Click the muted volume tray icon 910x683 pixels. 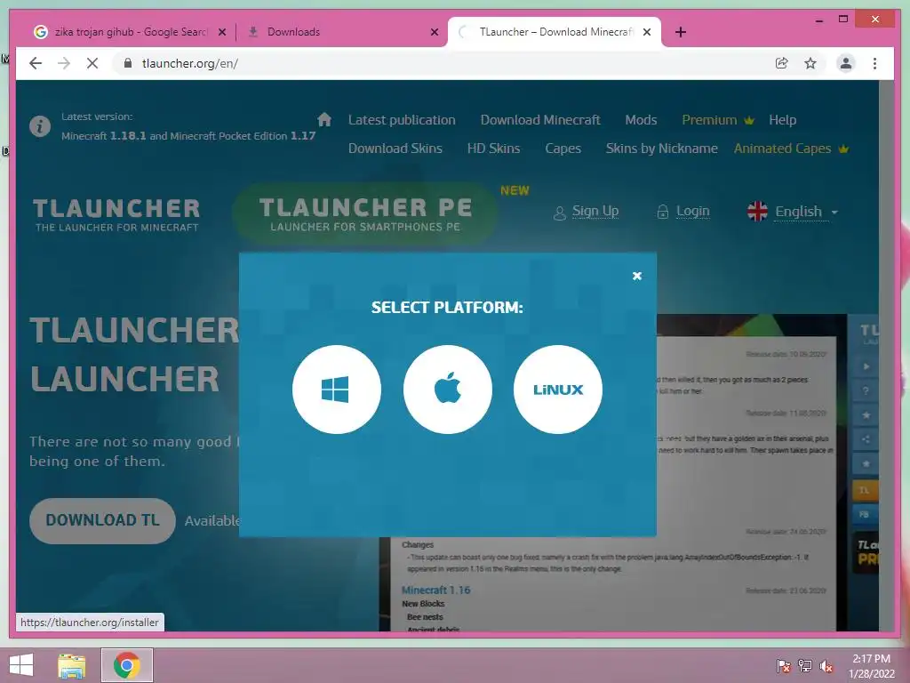826,665
